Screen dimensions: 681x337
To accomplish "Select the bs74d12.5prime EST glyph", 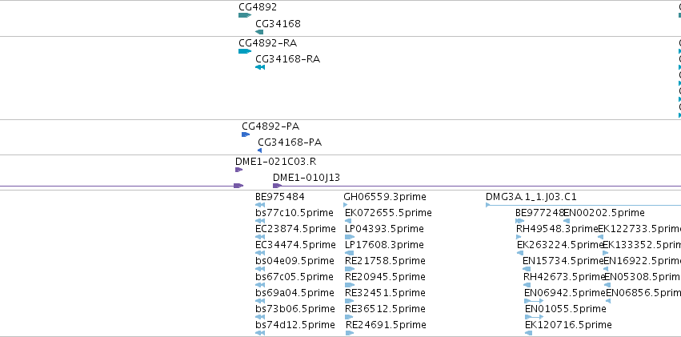I will (x=260, y=333).
